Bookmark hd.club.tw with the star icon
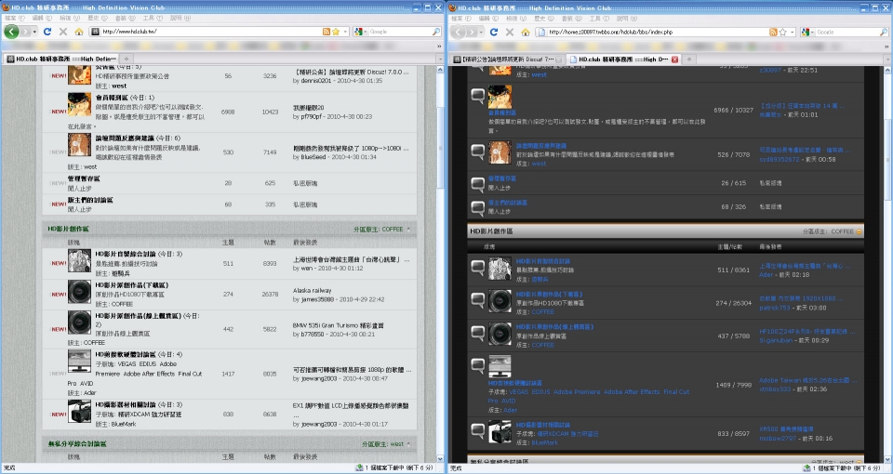 [x=334, y=32]
